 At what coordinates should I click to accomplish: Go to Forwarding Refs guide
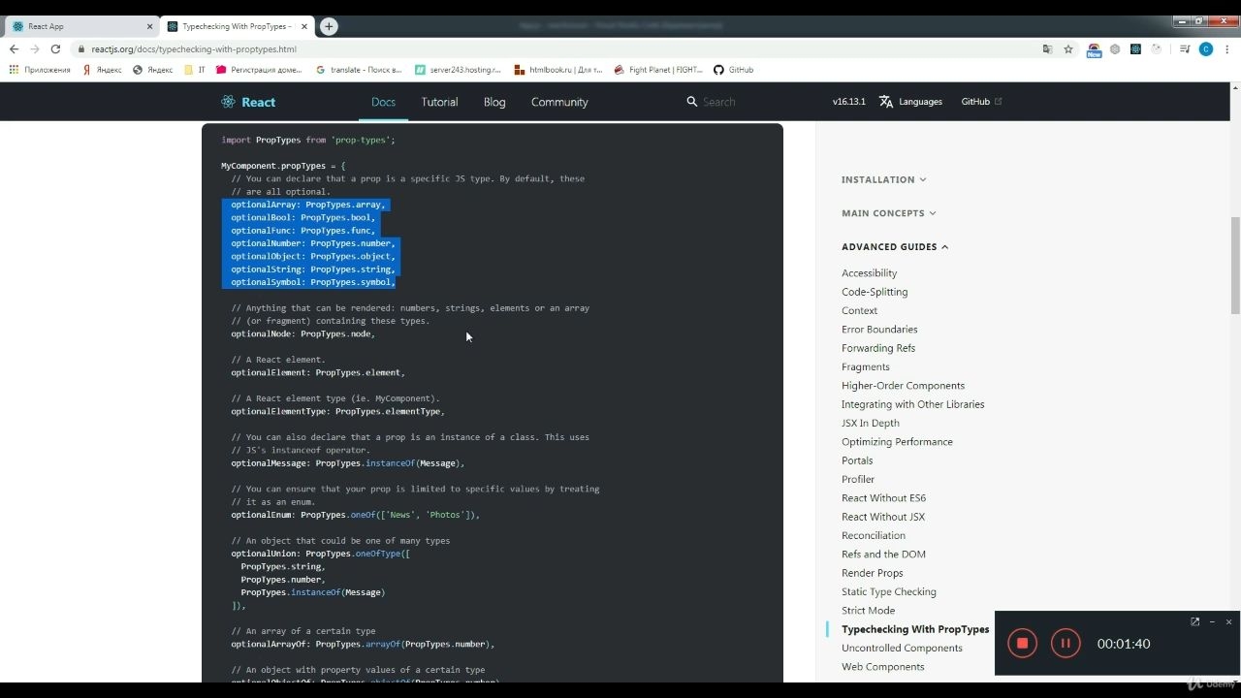878,348
